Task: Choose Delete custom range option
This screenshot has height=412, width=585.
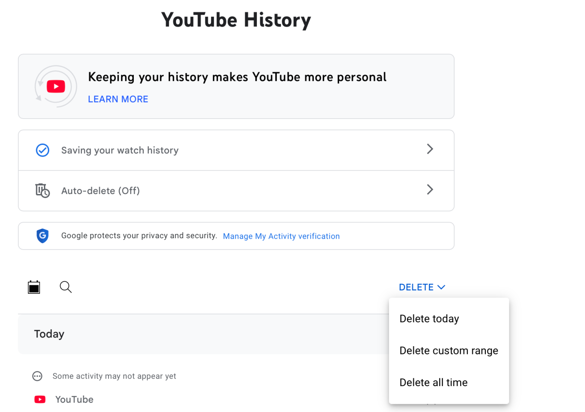Action: [x=448, y=351]
